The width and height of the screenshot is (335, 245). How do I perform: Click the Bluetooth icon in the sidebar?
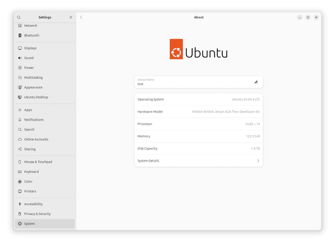click(20, 36)
